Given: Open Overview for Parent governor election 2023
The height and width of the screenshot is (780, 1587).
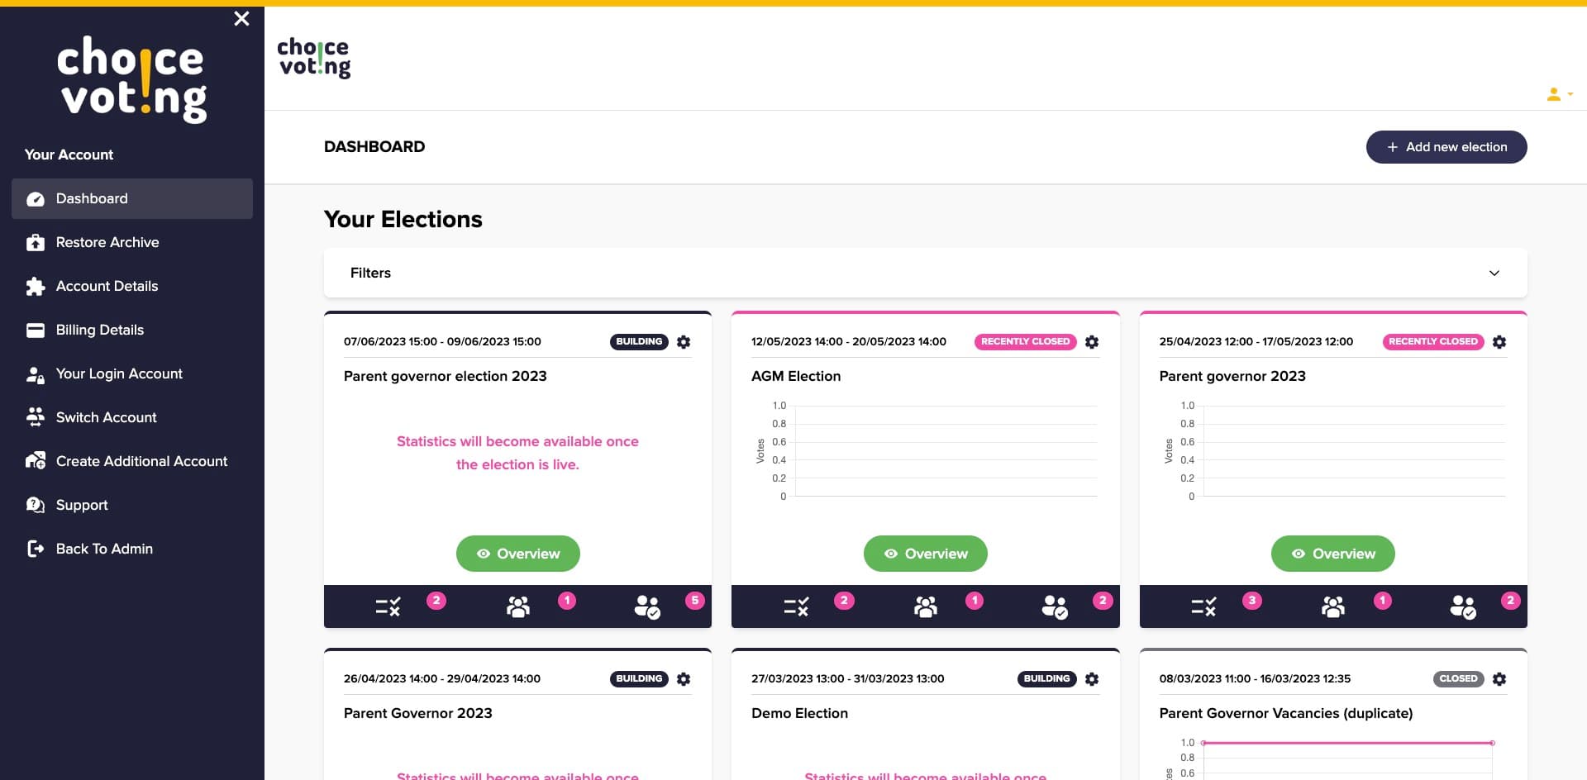Looking at the screenshot, I should (x=518, y=554).
